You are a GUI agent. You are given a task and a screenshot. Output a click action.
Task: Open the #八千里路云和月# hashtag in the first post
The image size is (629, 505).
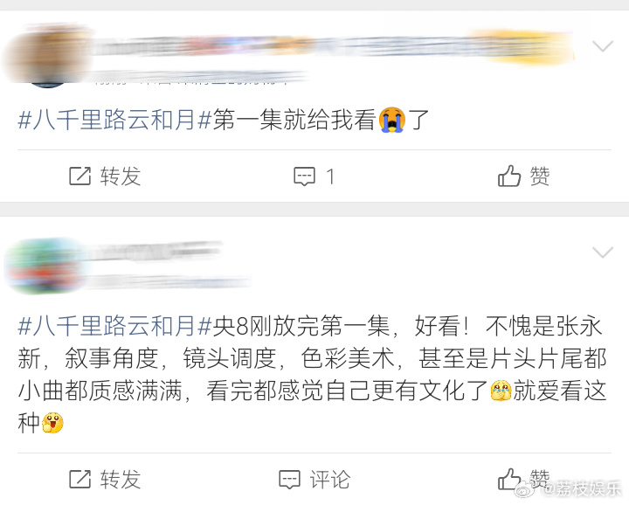(x=114, y=120)
